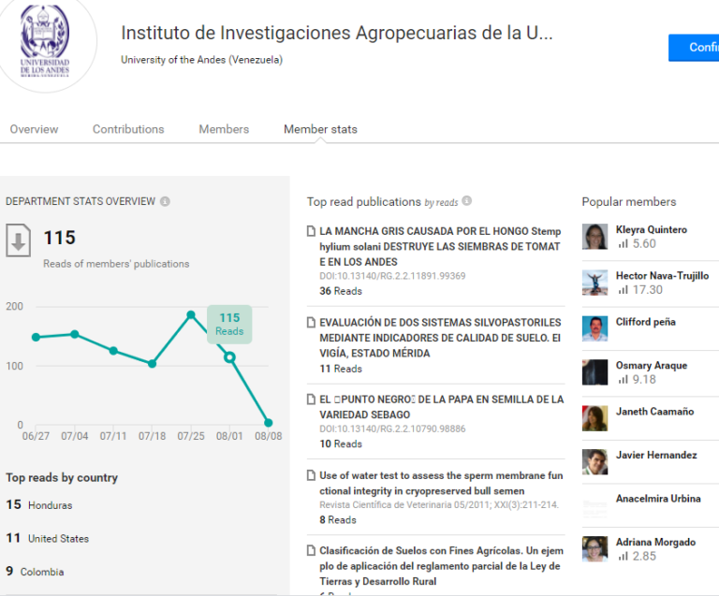
Task: Click document icon for Use of water test publication
Action: pyautogui.click(x=311, y=475)
